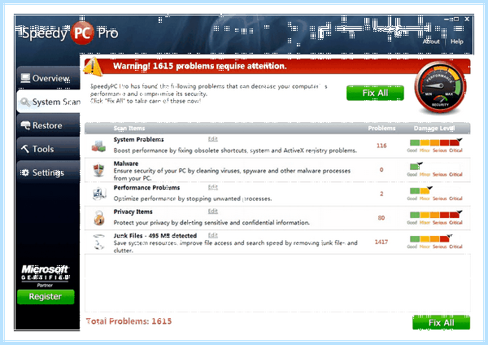Close the SpeedyPC Pro window
Image resolution: width=488 pixels, height=345 pixels.
tap(467, 19)
